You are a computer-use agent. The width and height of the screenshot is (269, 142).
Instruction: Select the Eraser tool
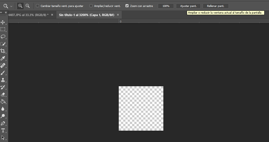pyautogui.click(x=3, y=94)
